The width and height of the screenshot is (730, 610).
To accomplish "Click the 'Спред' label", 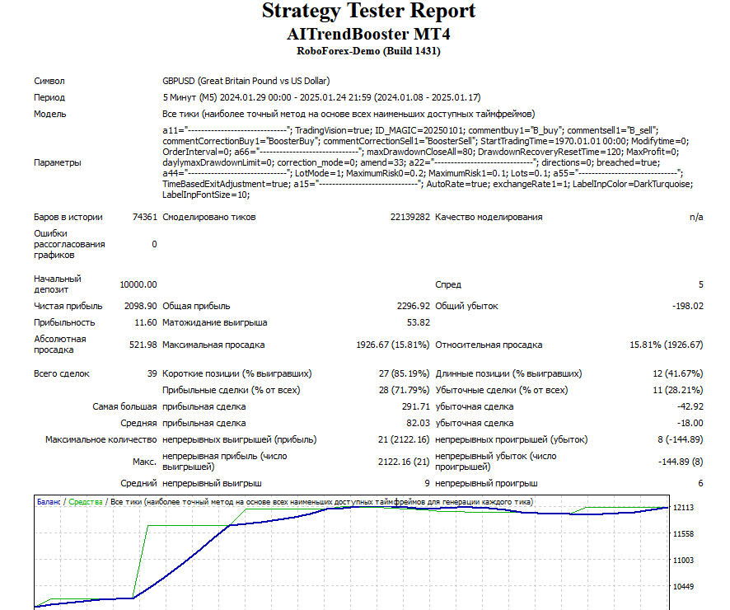I will [x=448, y=284].
